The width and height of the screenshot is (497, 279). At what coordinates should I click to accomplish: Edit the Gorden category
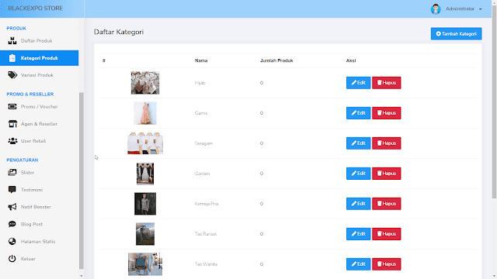[x=358, y=174]
